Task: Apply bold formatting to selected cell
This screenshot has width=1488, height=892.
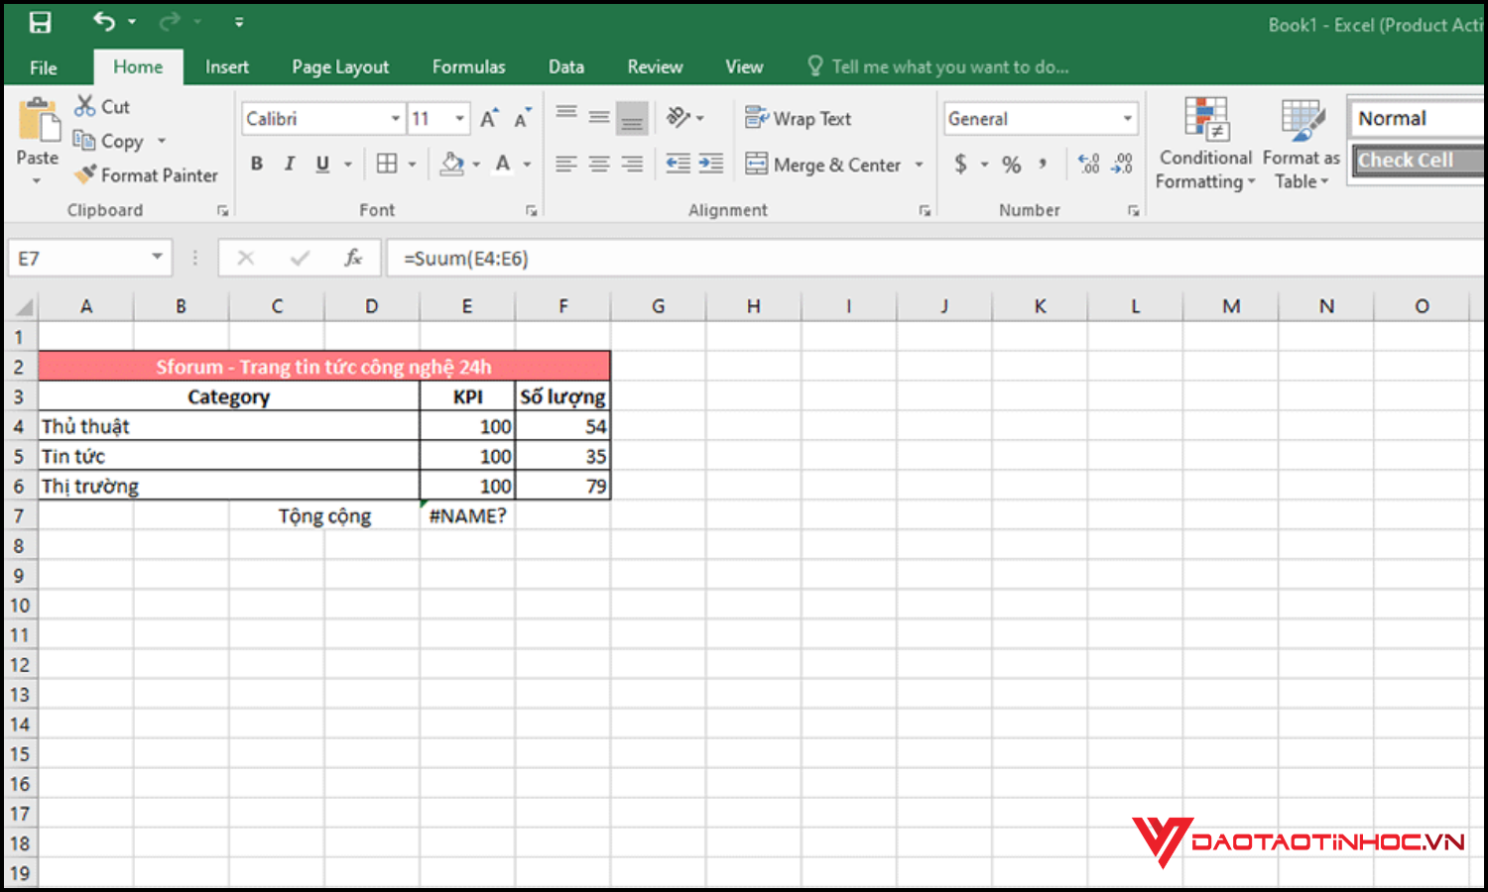Action: point(257,163)
